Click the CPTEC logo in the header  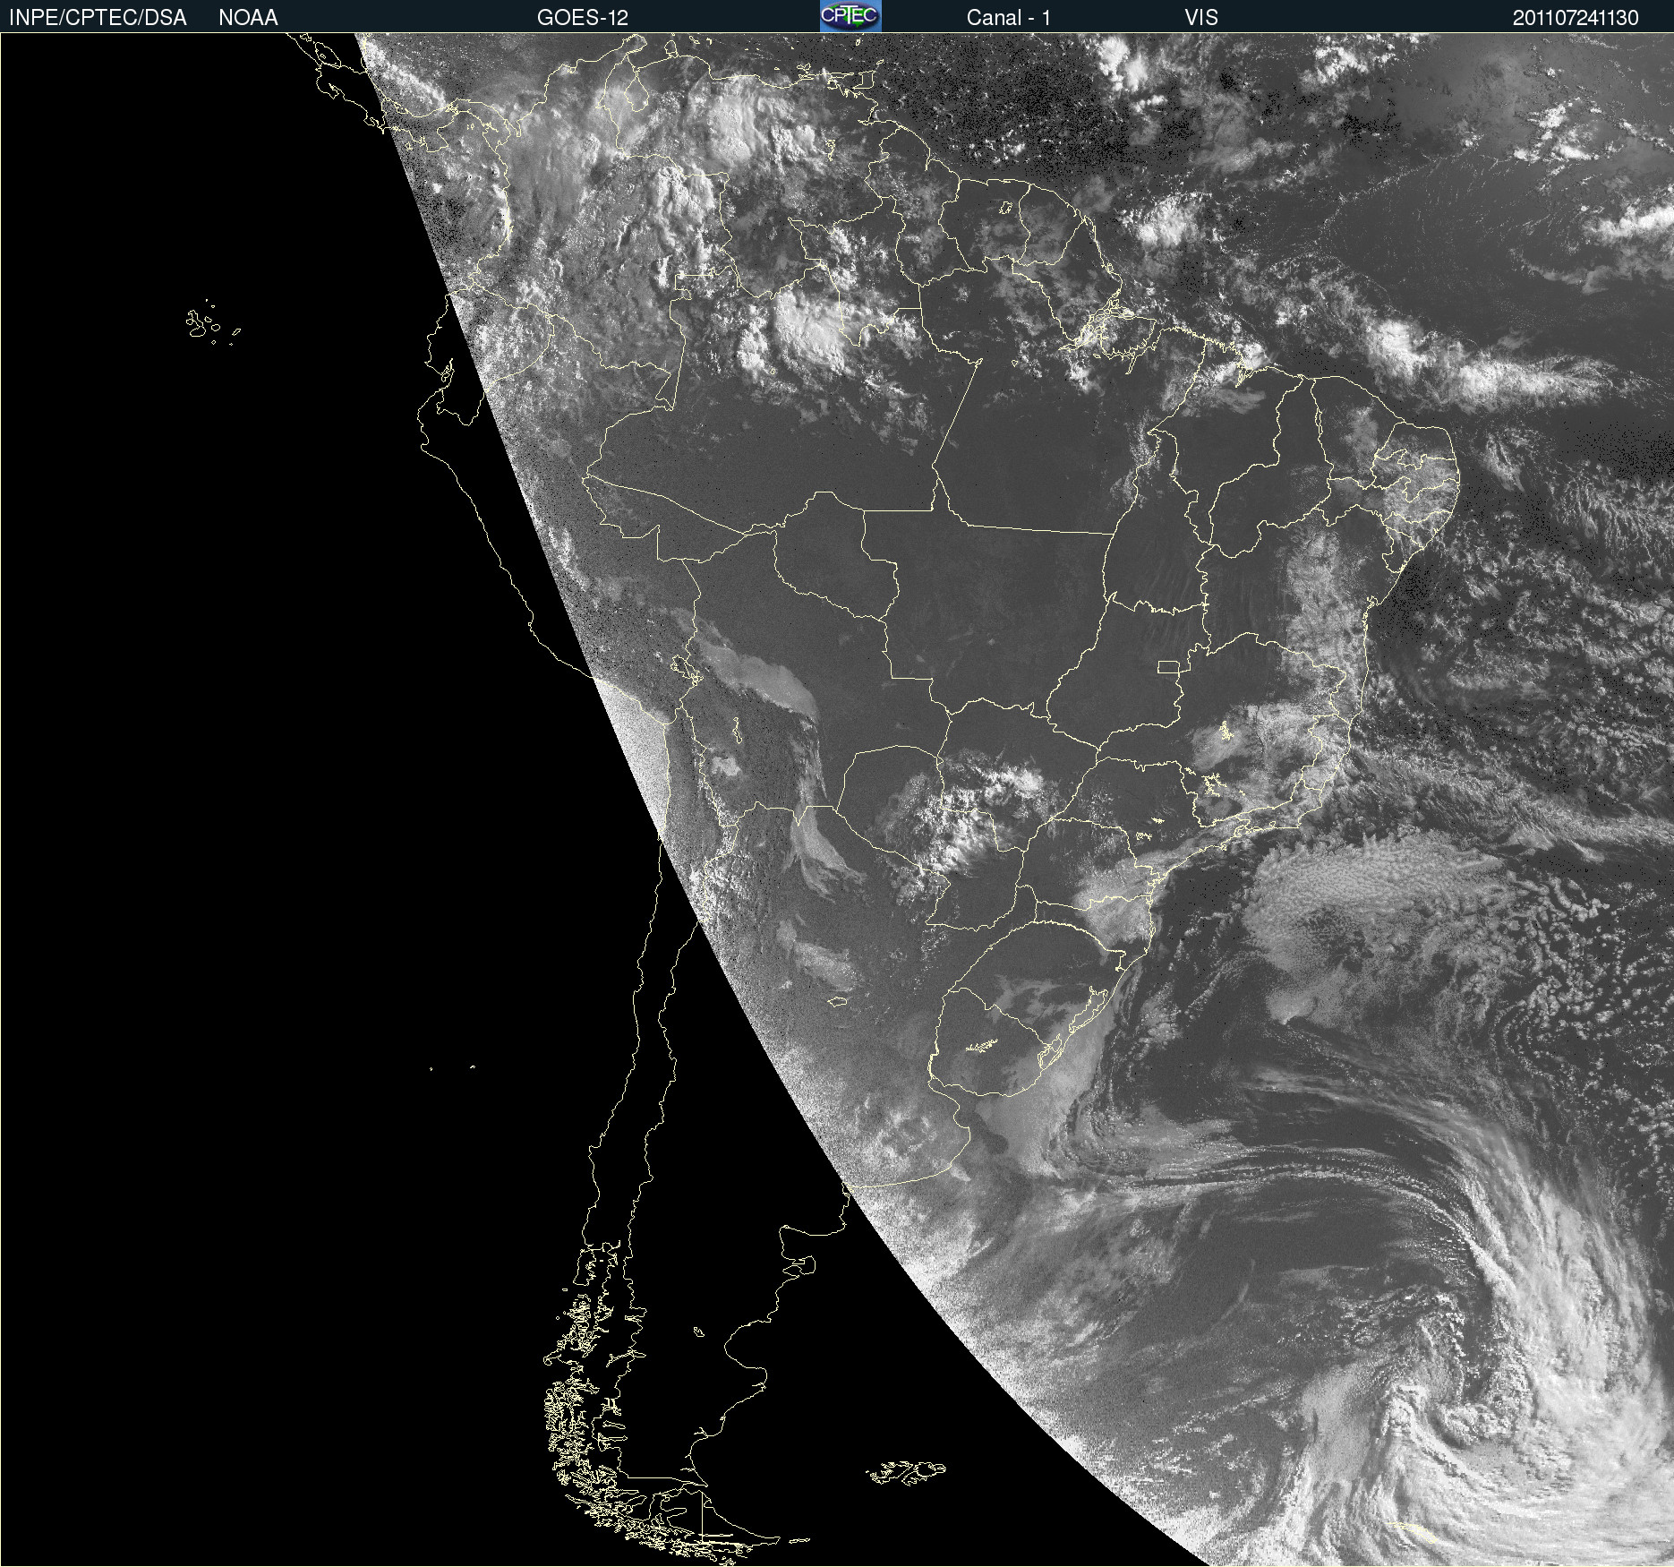click(x=850, y=16)
